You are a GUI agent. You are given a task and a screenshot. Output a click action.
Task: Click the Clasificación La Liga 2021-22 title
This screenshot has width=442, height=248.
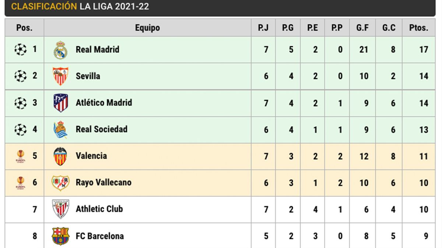tap(80, 7)
